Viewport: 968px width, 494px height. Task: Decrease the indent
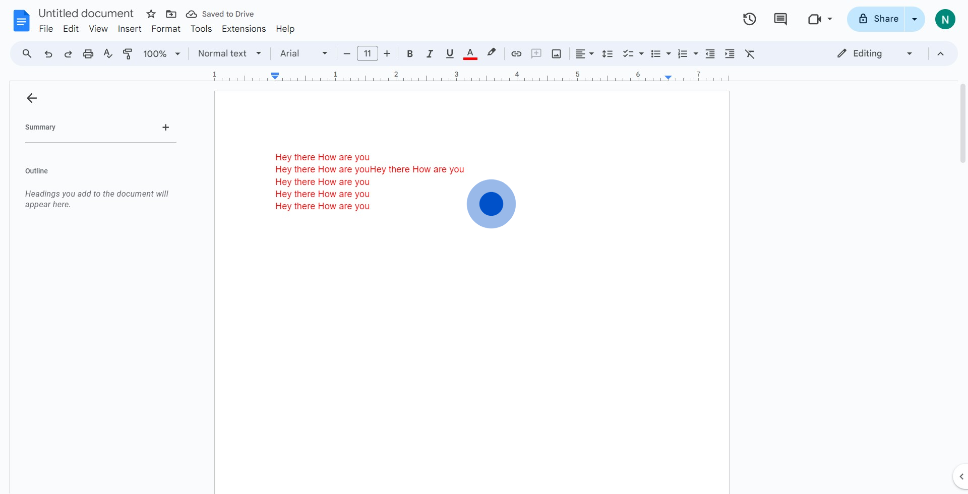point(710,53)
